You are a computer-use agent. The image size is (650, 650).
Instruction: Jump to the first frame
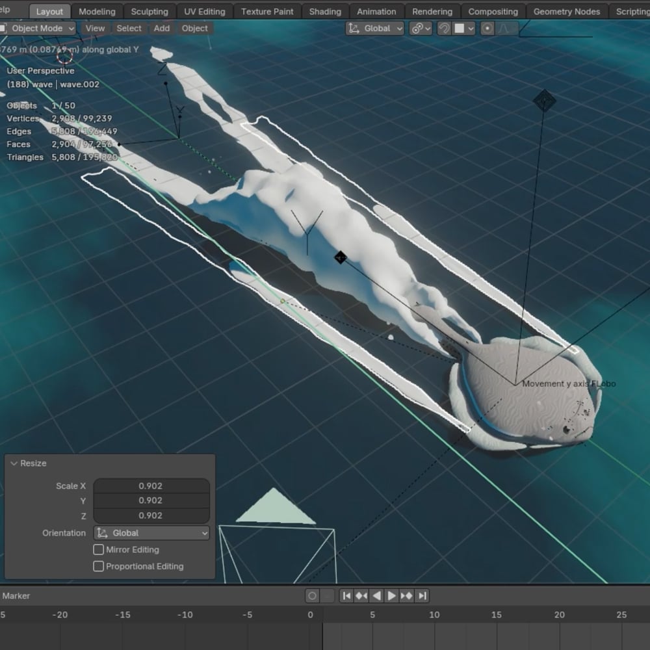(346, 596)
